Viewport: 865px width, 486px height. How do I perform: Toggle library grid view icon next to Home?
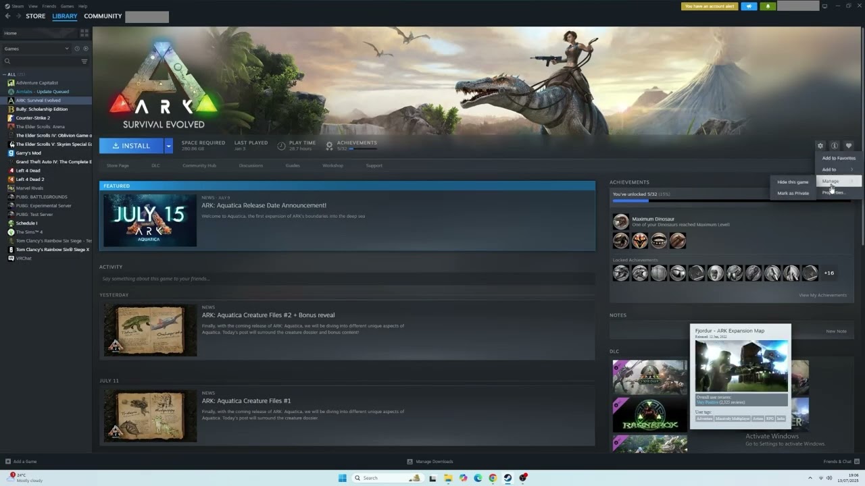point(84,32)
